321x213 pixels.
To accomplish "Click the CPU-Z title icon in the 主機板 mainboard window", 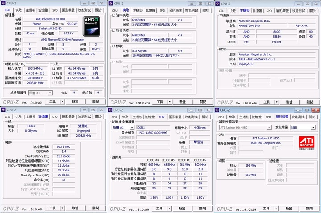I will click(218, 4).
